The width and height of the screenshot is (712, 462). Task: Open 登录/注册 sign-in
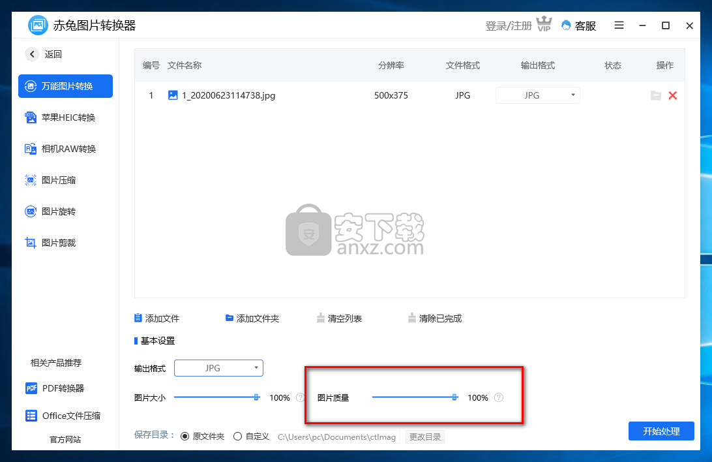click(508, 26)
